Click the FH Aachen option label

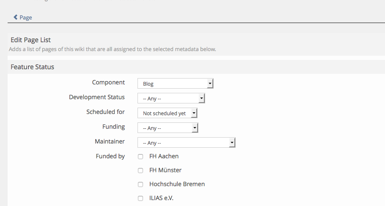tap(164, 156)
